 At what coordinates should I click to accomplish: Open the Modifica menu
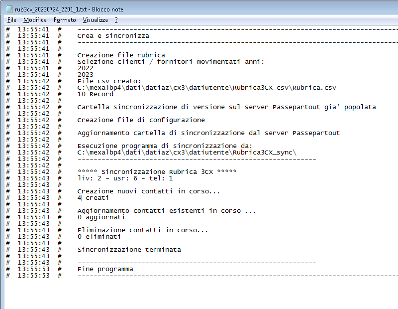tap(35, 20)
